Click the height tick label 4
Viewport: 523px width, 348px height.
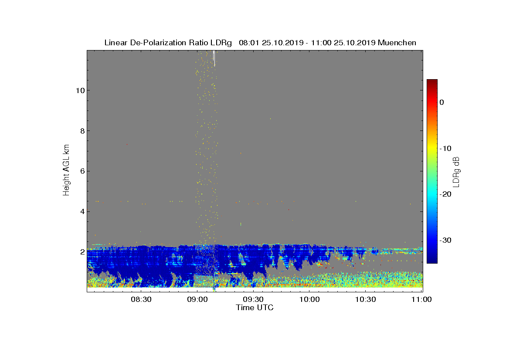click(x=82, y=212)
